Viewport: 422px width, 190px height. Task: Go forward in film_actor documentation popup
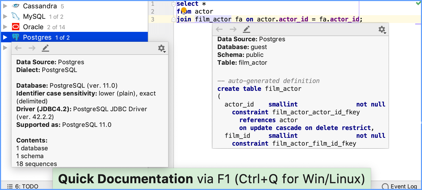point(233,29)
